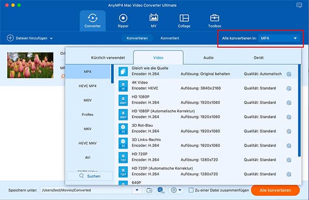
Task: Choose the 4K Video preset text
Action: 140,83
